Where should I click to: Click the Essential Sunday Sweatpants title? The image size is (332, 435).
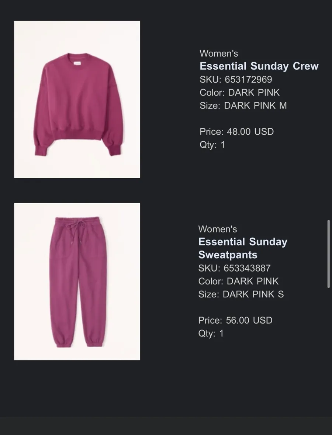243,248
